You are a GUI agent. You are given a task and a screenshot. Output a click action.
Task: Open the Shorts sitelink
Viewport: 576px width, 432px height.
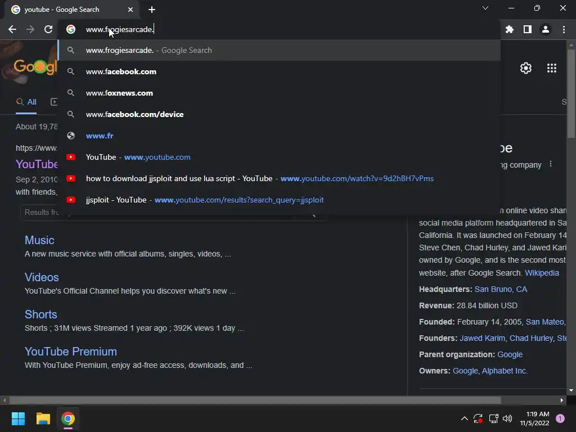40,314
